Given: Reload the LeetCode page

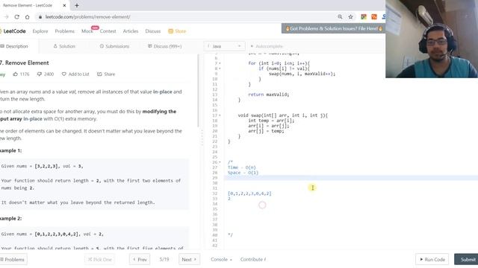Looking at the screenshot, I should click(x=16, y=17).
